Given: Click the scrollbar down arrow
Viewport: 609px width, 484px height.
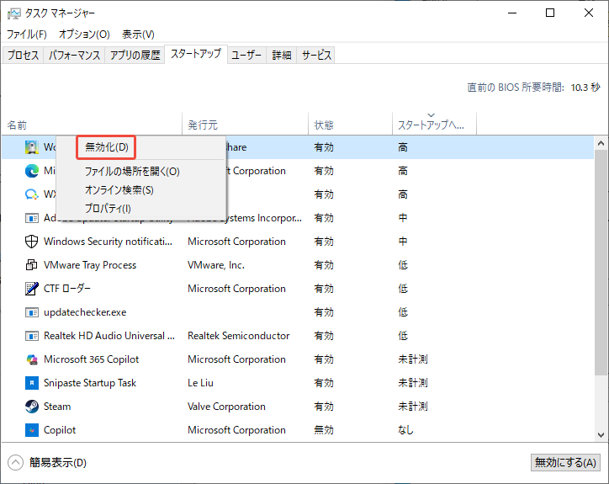Looking at the screenshot, I should [601, 435].
